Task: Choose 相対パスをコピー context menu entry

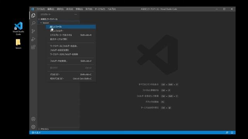Action: click(71, 79)
